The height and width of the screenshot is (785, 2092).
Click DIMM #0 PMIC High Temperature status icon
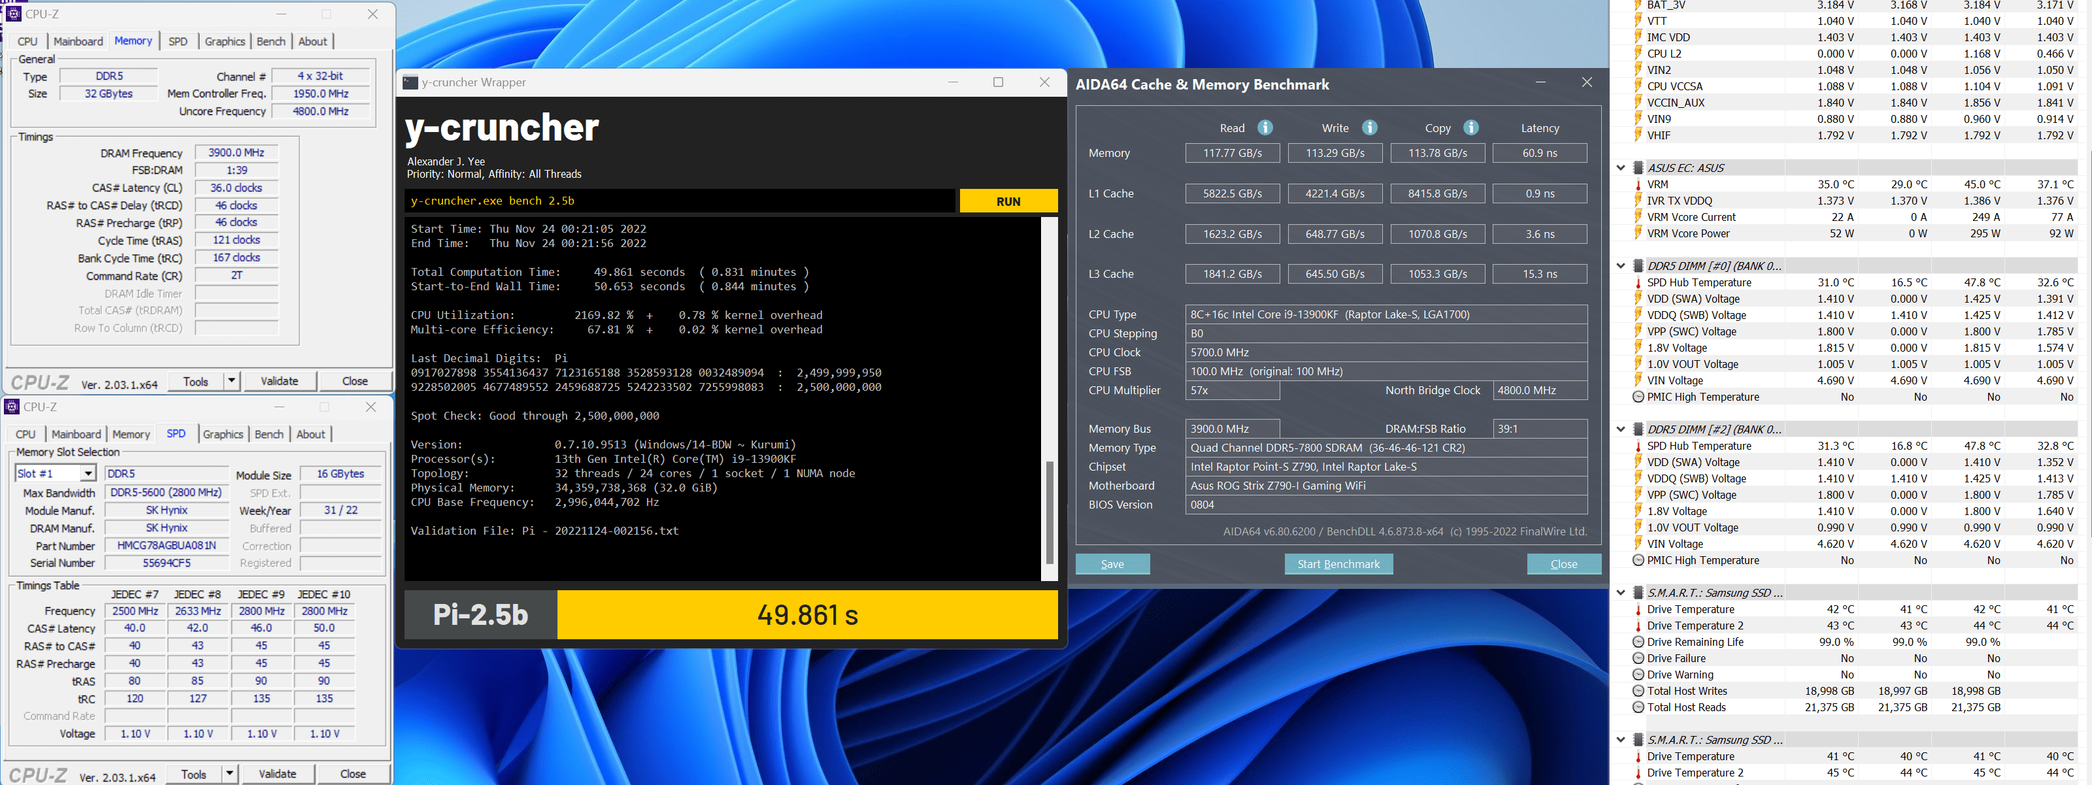click(x=1638, y=397)
